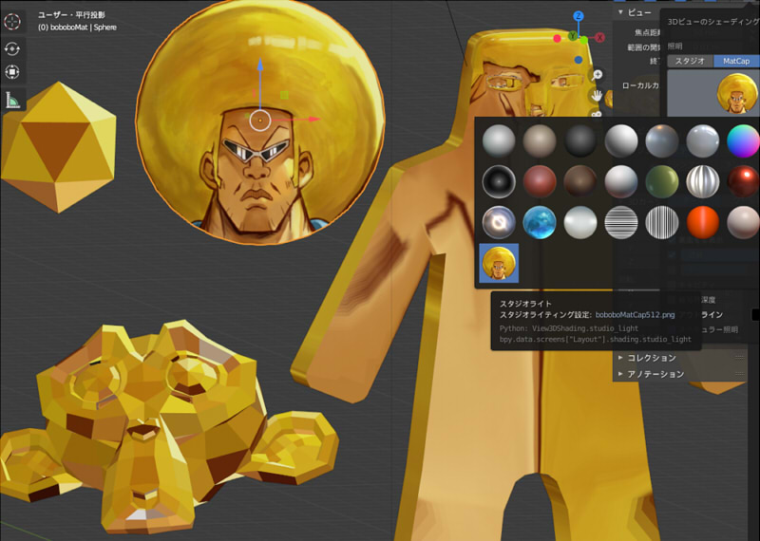Choose the beige clay MatCap
This screenshot has height=541, width=760.
point(540,140)
